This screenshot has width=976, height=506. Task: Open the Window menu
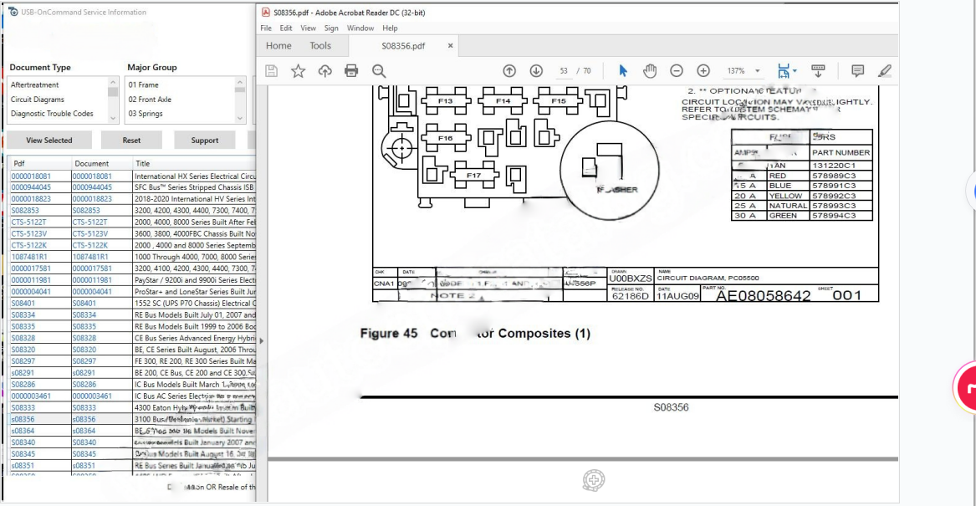[x=360, y=28]
